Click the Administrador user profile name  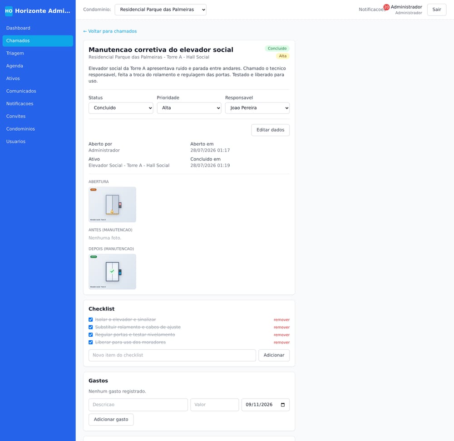[406, 7]
